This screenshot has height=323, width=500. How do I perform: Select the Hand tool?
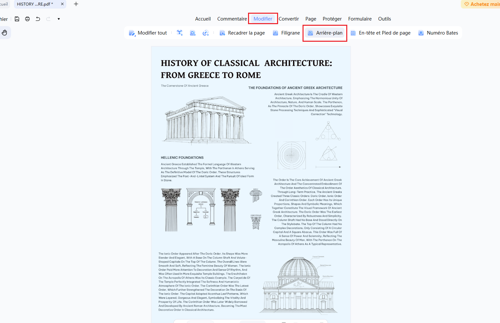[5, 33]
